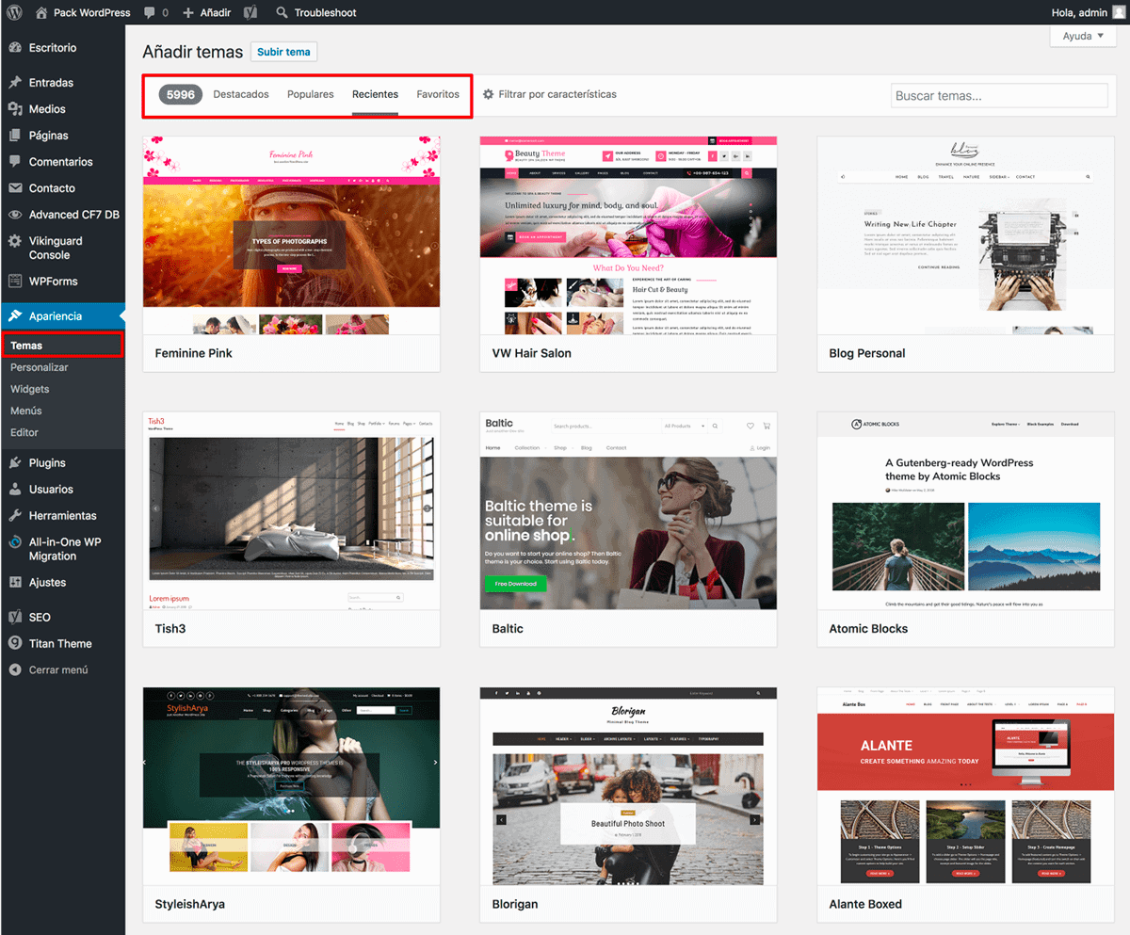Open the Populares themes tab

click(310, 94)
